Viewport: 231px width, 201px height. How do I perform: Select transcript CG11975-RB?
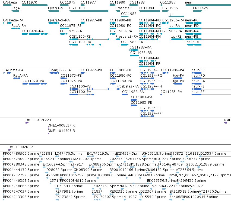(x=71, y=26)
